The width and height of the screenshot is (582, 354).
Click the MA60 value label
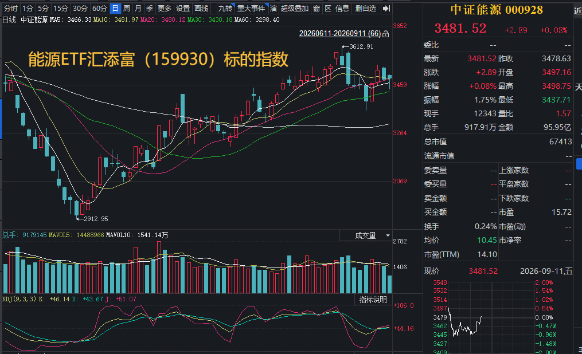click(257, 19)
